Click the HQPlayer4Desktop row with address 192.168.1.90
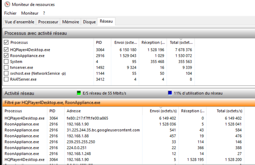 (x=123, y=160)
